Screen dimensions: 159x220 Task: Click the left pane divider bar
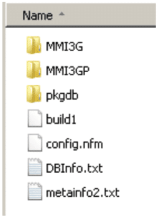(x=4, y=109)
